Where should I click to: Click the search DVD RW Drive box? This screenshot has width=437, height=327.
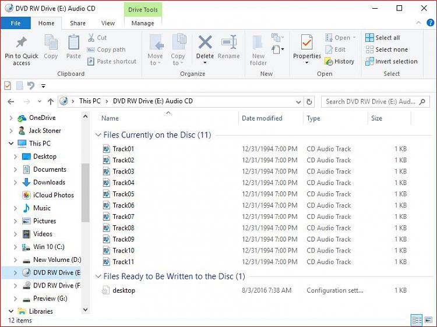pos(375,102)
